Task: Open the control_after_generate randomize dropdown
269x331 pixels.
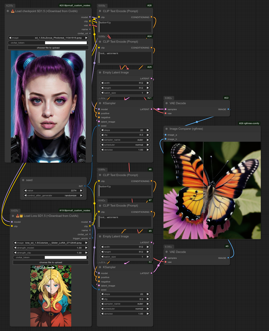Action: (x=53, y=195)
